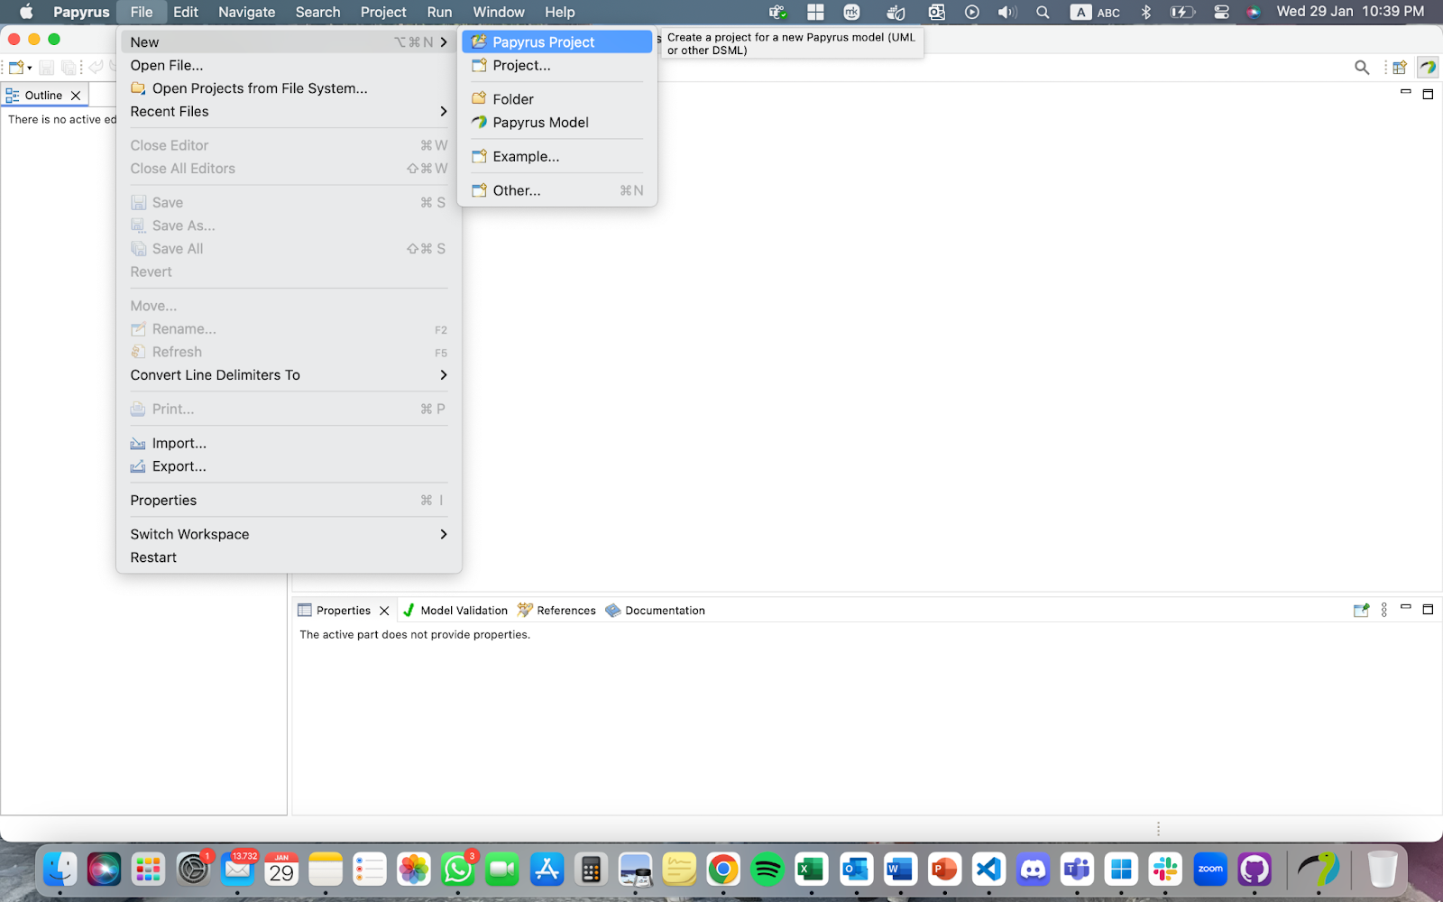Click the Open Perspective toolbar icon
This screenshot has width=1443, height=902.
1399,68
